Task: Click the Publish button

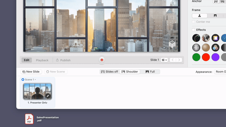Action: (63, 60)
